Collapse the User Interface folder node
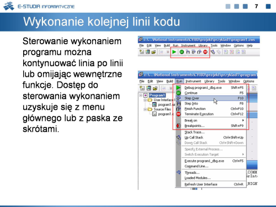Screen dimensions: 276x207 pyautogui.click(x=145, y=100)
